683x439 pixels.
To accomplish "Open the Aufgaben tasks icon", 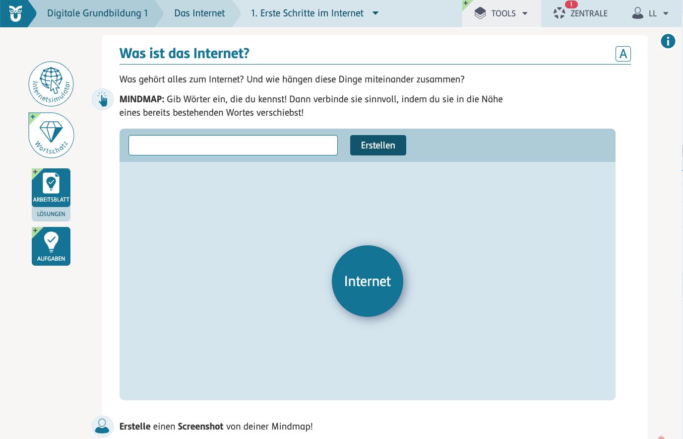I will pyautogui.click(x=51, y=246).
